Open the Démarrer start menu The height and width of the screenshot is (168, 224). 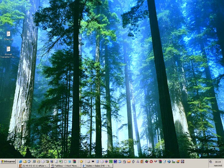pos(8,162)
